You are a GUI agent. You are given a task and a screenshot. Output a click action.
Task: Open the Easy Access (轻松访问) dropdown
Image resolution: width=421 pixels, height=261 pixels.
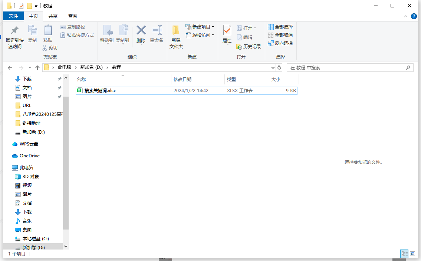tap(200, 35)
